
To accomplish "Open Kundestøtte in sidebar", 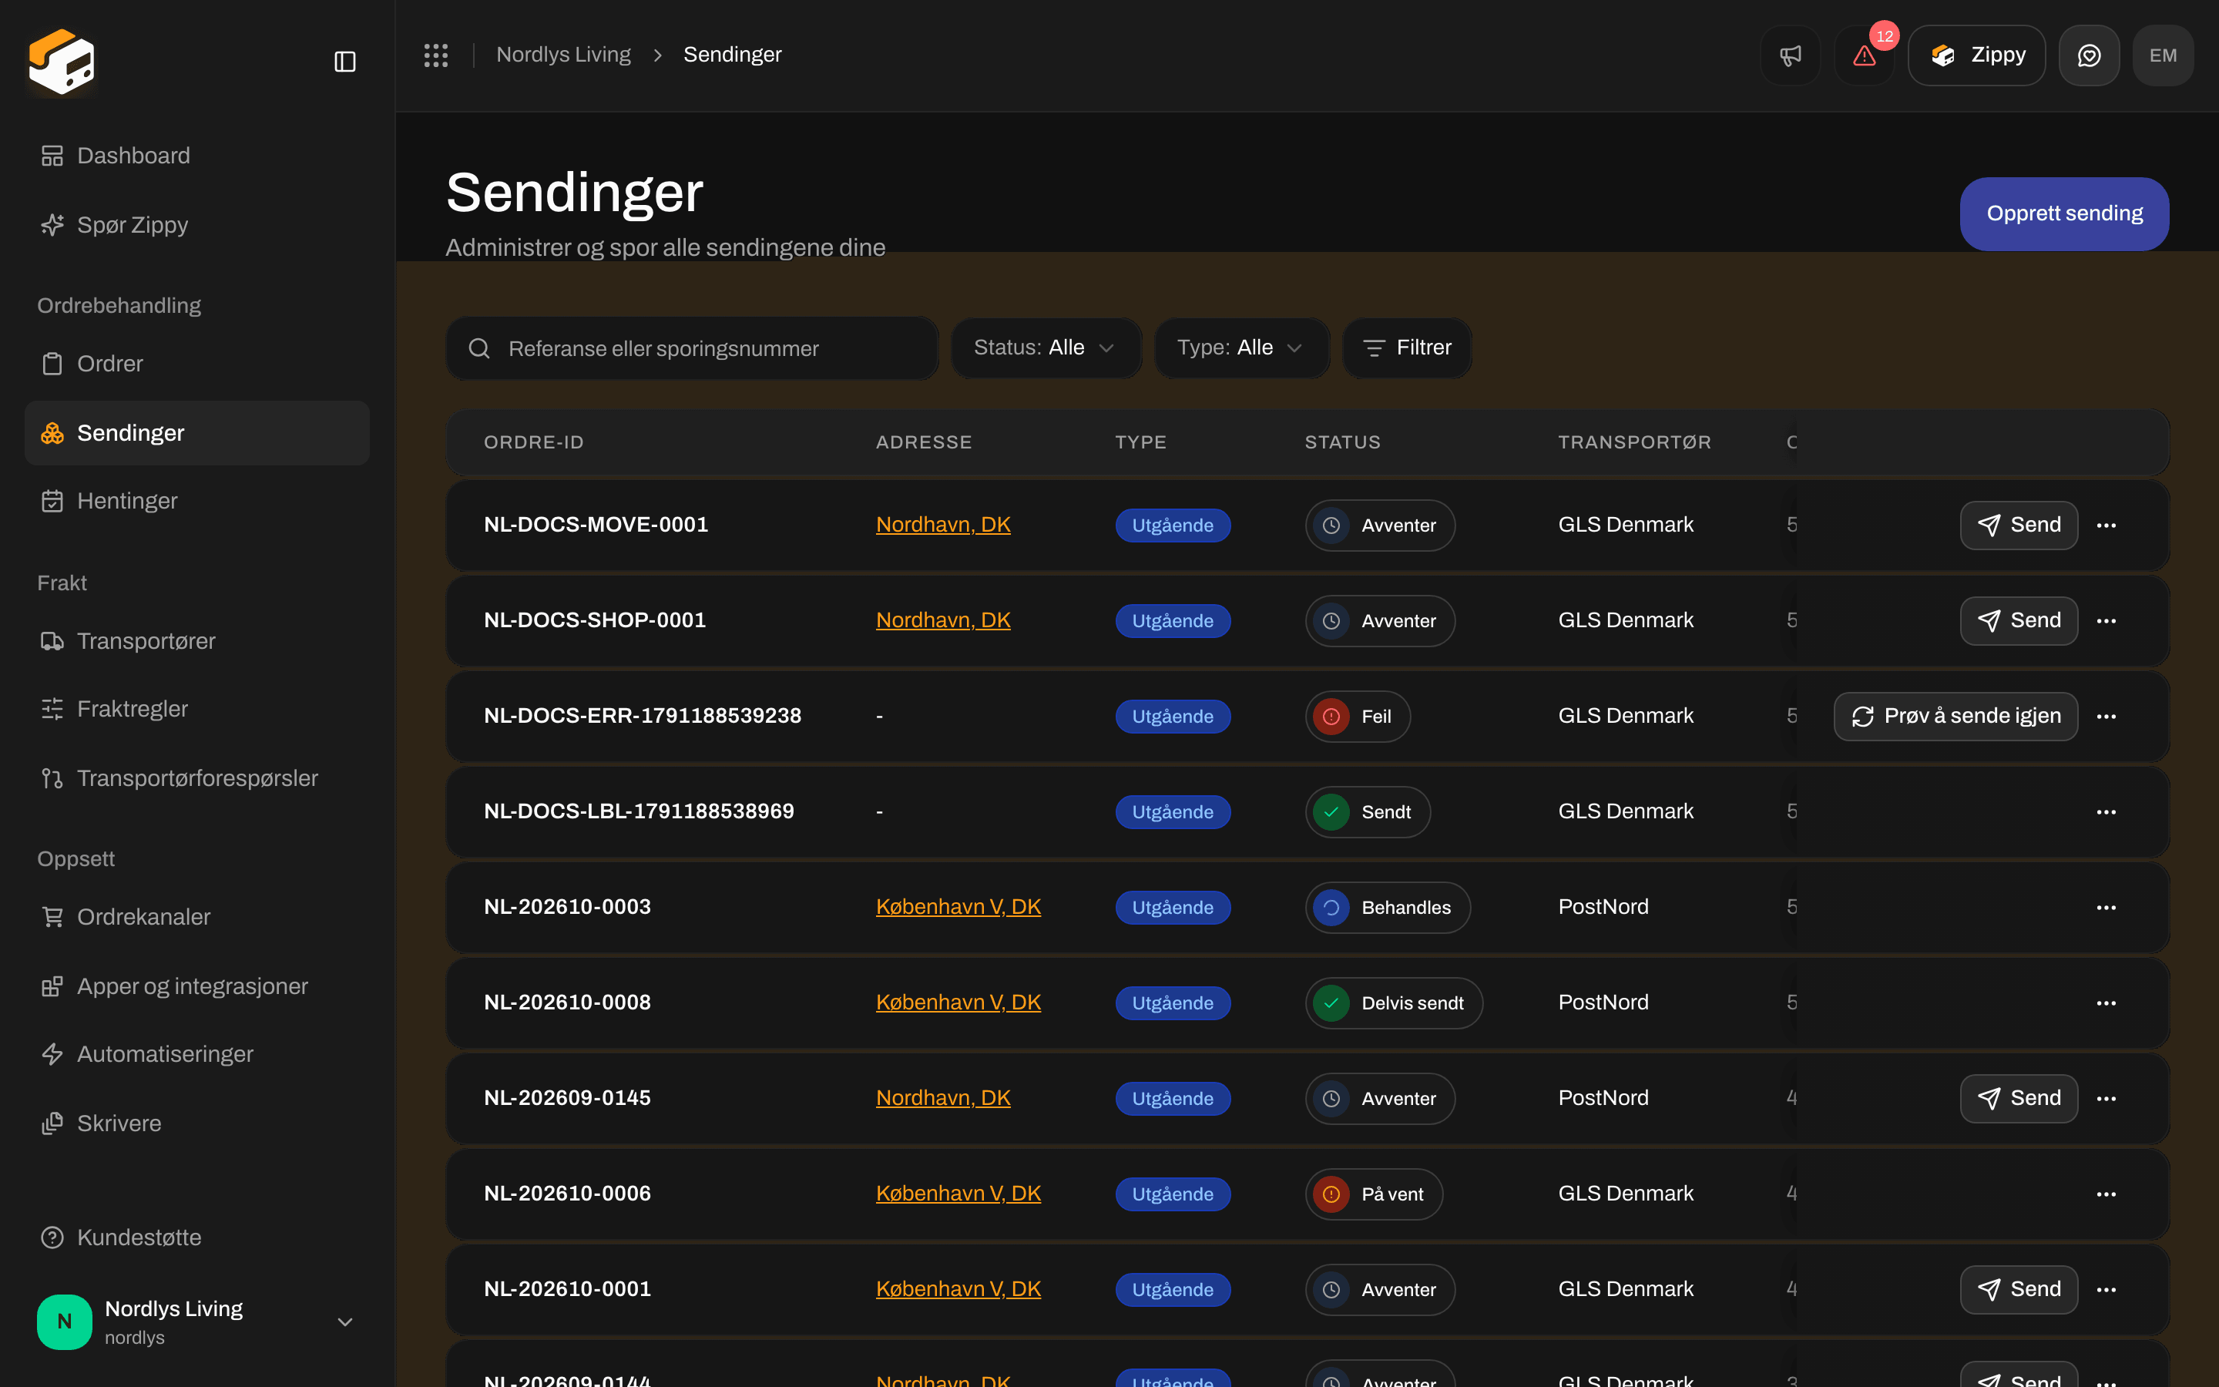I will [x=196, y=1238].
